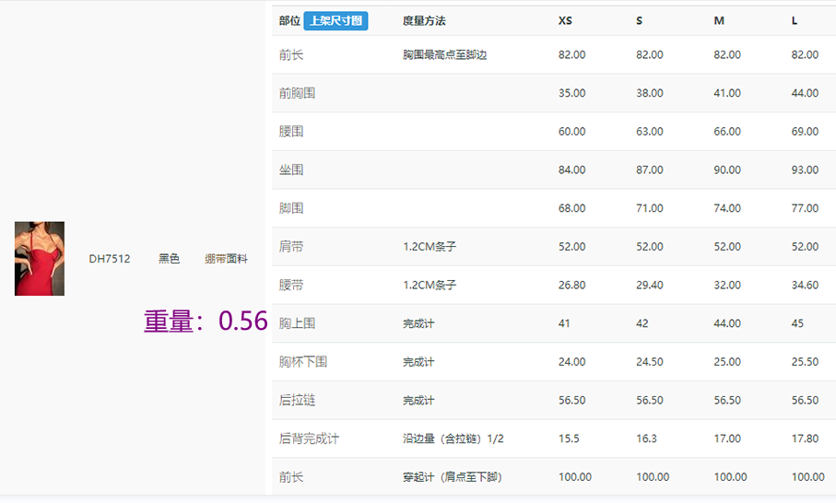Click the 90.00 M hip value
This screenshot has height=503, width=836.
point(727,170)
